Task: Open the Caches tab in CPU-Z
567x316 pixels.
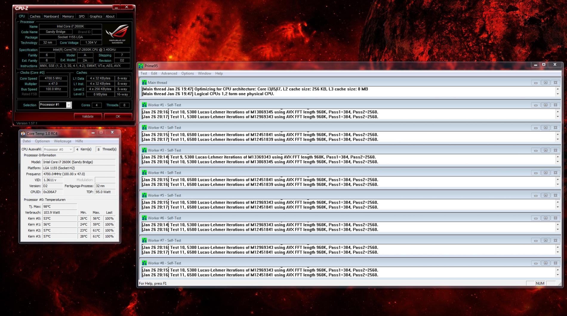Action: tap(35, 16)
